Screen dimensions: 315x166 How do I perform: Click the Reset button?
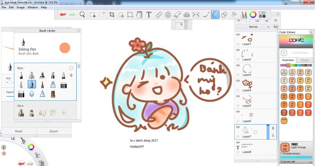pyautogui.click(x=19, y=131)
